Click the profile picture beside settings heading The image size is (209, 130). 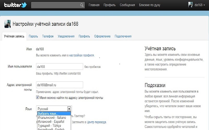point(8,24)
